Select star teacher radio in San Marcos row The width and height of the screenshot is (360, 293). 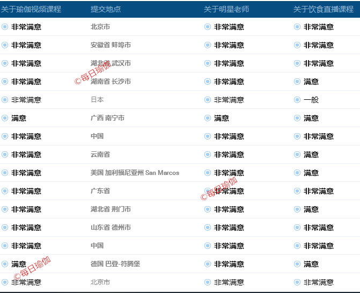point(208,173)
